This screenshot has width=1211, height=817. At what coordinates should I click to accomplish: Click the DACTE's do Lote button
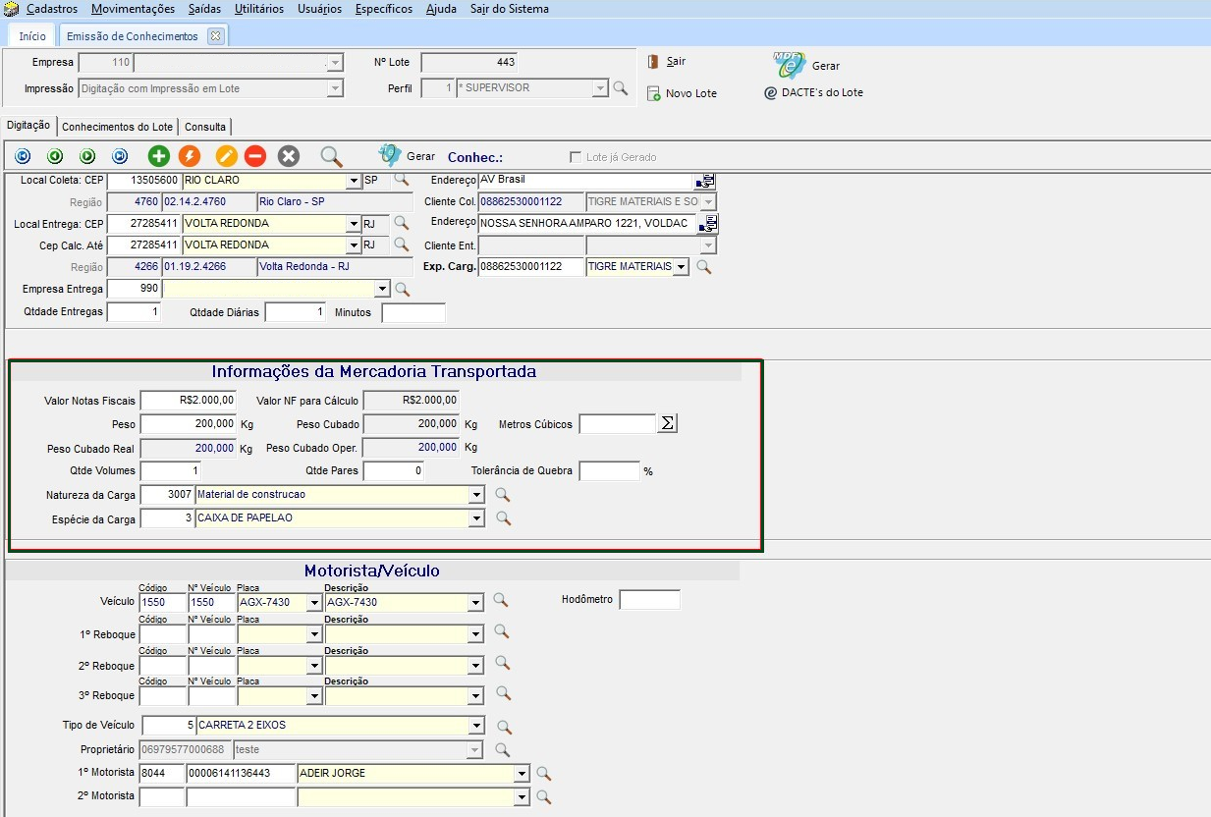814,93
